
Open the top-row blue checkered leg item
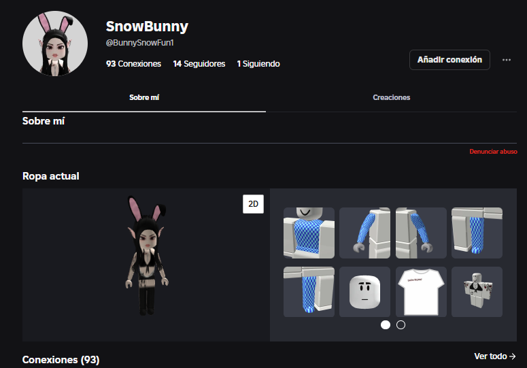[x=477, y=233]
